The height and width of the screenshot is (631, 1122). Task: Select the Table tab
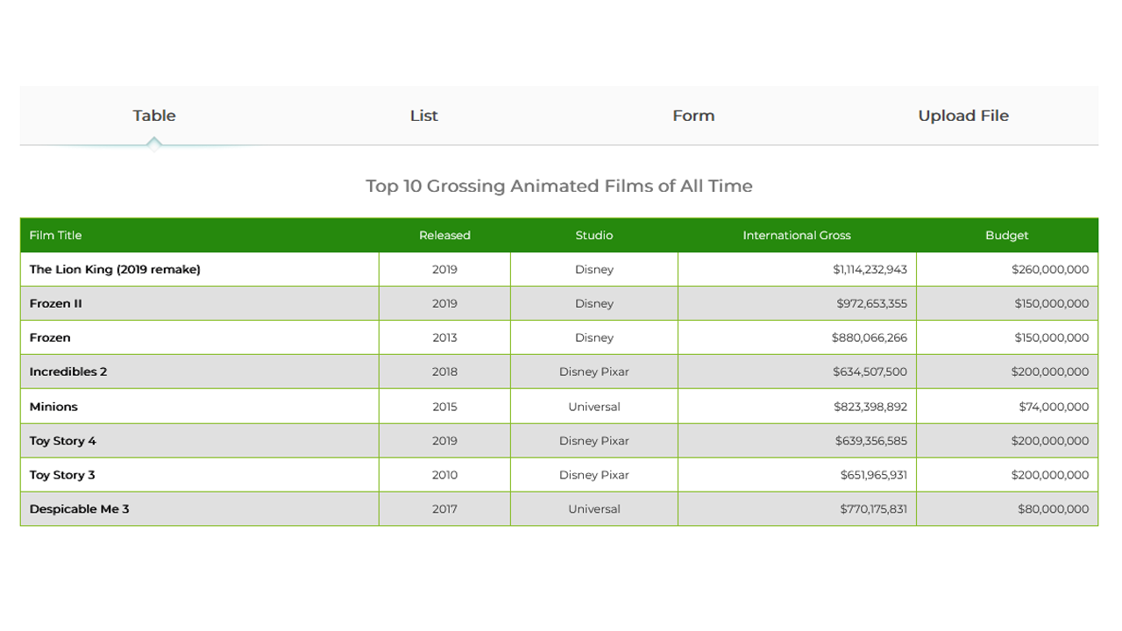coord(154,115)
